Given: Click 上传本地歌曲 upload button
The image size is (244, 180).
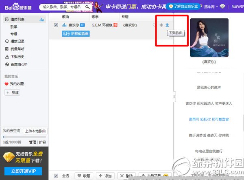Looking at the screenshot, I should point(35,131).
